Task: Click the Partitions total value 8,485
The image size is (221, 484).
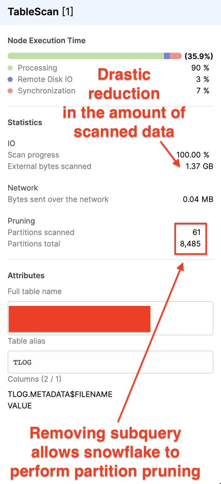Action: click(x=191, y=244)
